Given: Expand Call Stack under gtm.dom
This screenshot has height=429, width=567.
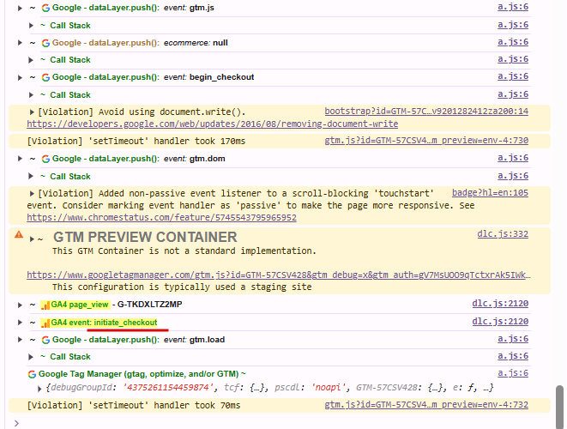Looking at the screenshot, I should click(x=31, y=176).
